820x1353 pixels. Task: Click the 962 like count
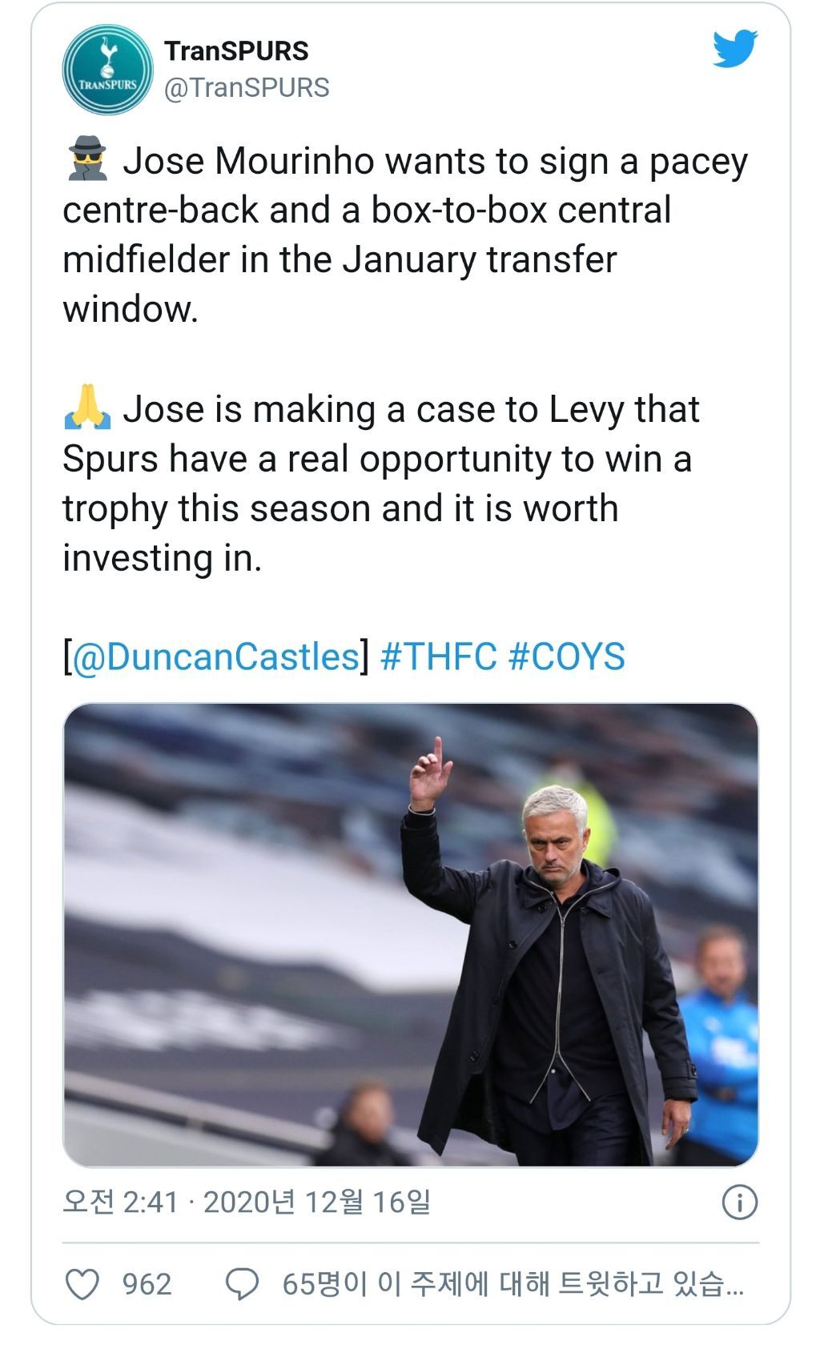147,1284
